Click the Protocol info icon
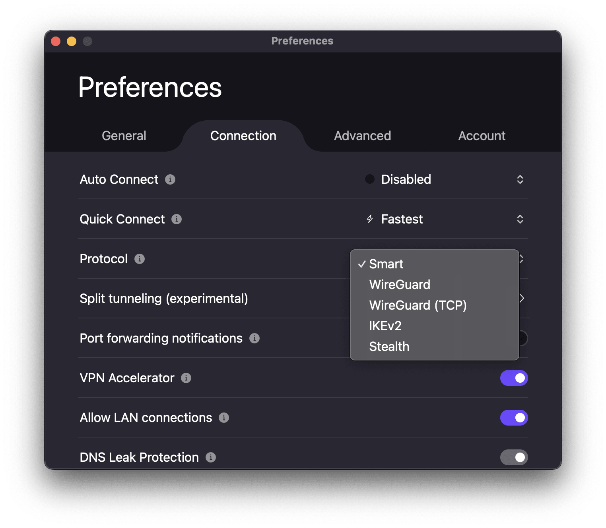 [x=140, y=259]
